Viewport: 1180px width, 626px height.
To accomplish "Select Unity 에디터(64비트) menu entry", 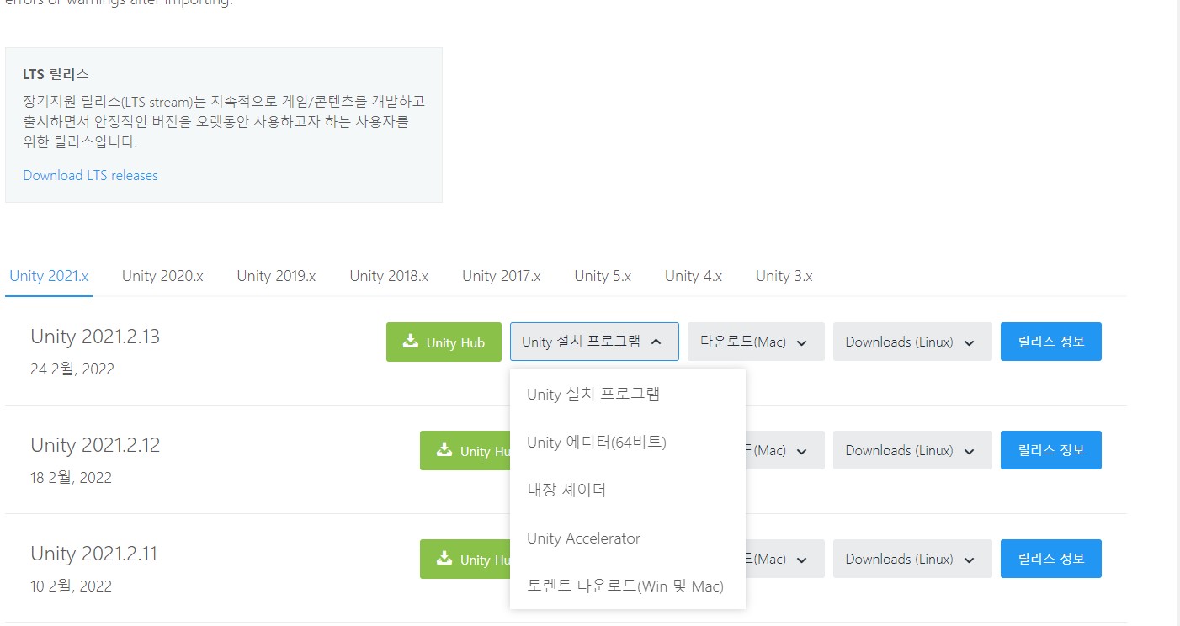I will coord(628,442).
